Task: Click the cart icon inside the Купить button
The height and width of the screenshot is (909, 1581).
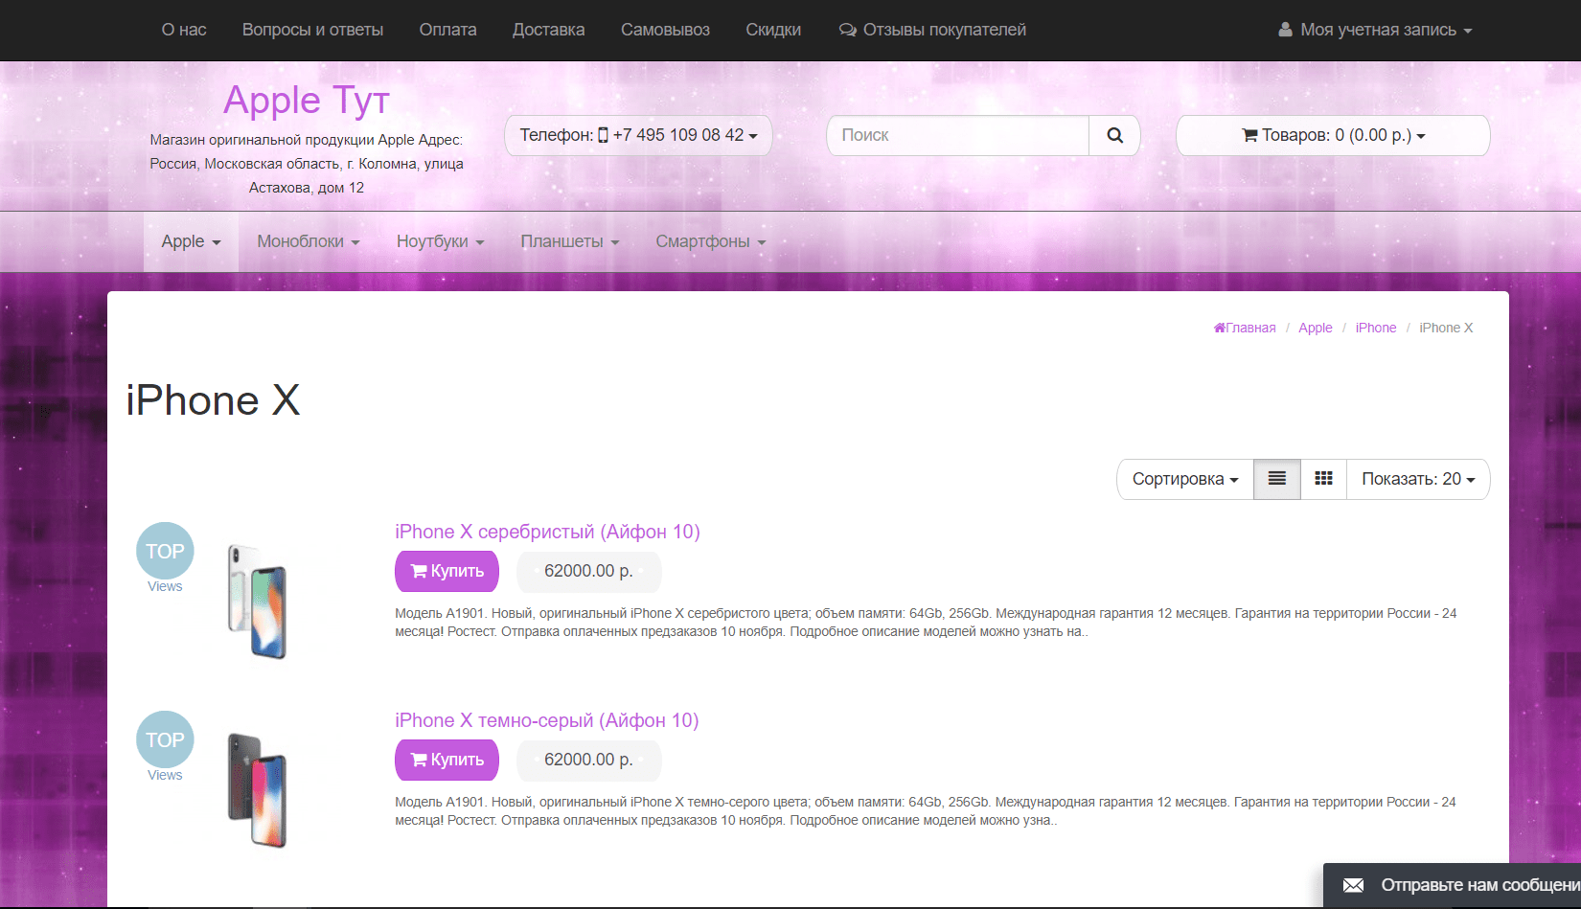Action: tap(419, 571)
